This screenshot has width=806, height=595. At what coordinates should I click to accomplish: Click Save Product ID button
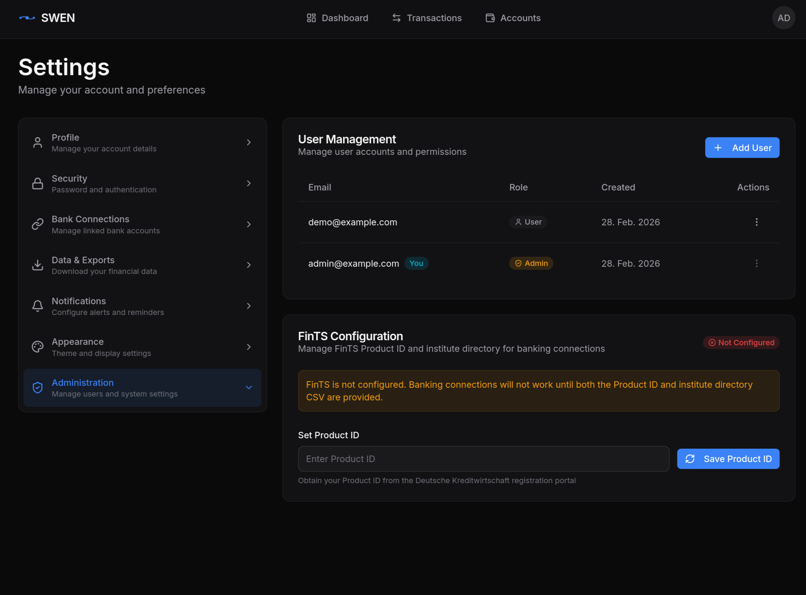[728, 459]
